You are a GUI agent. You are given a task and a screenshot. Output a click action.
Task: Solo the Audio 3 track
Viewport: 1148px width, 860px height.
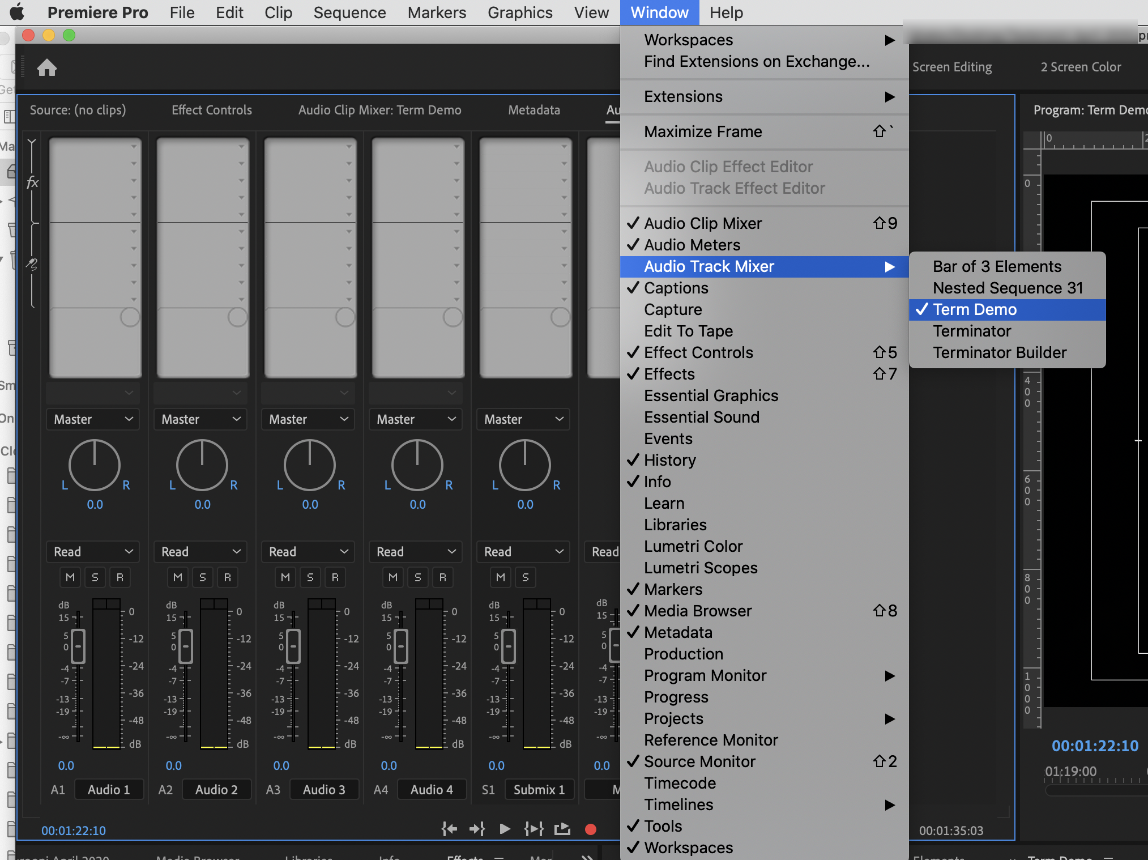tap(310, 577)
